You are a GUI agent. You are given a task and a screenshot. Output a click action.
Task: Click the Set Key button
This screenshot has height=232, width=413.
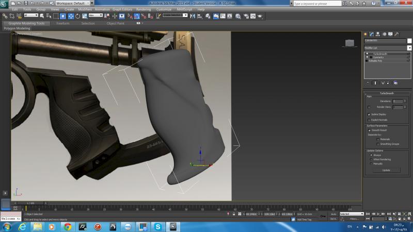click(x=333, y=219)
